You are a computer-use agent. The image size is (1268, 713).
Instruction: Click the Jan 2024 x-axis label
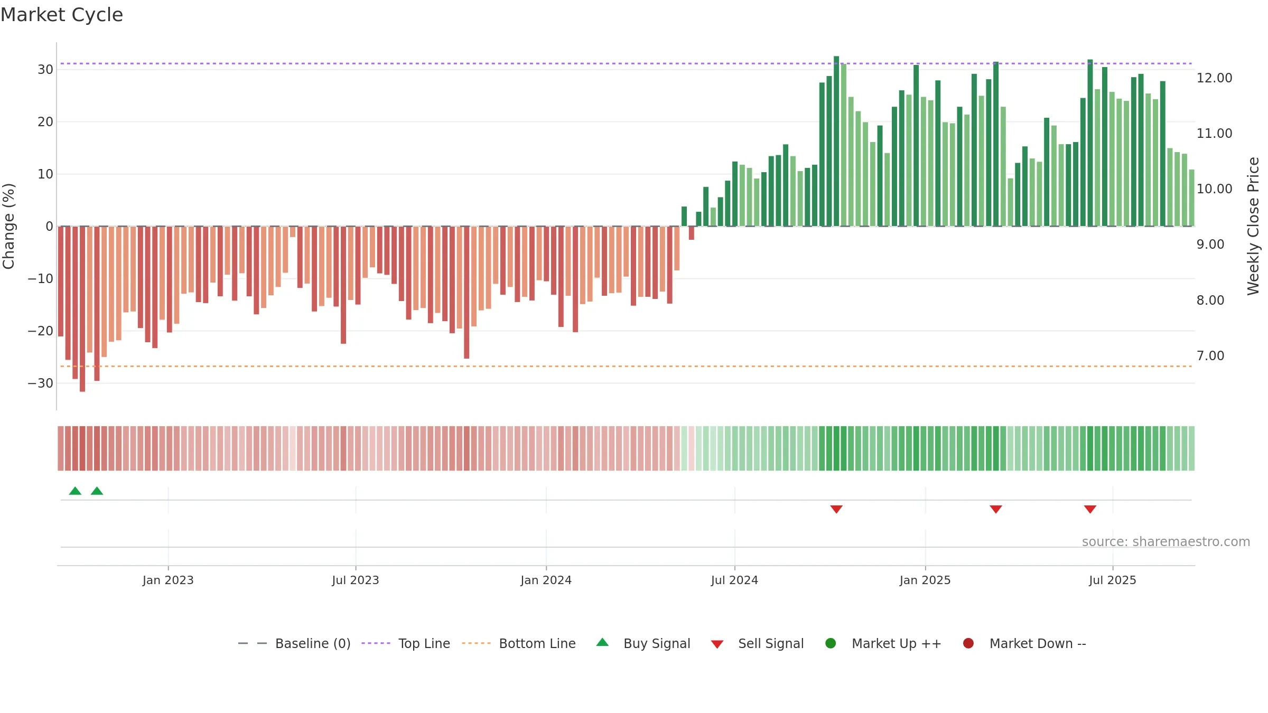546,580
